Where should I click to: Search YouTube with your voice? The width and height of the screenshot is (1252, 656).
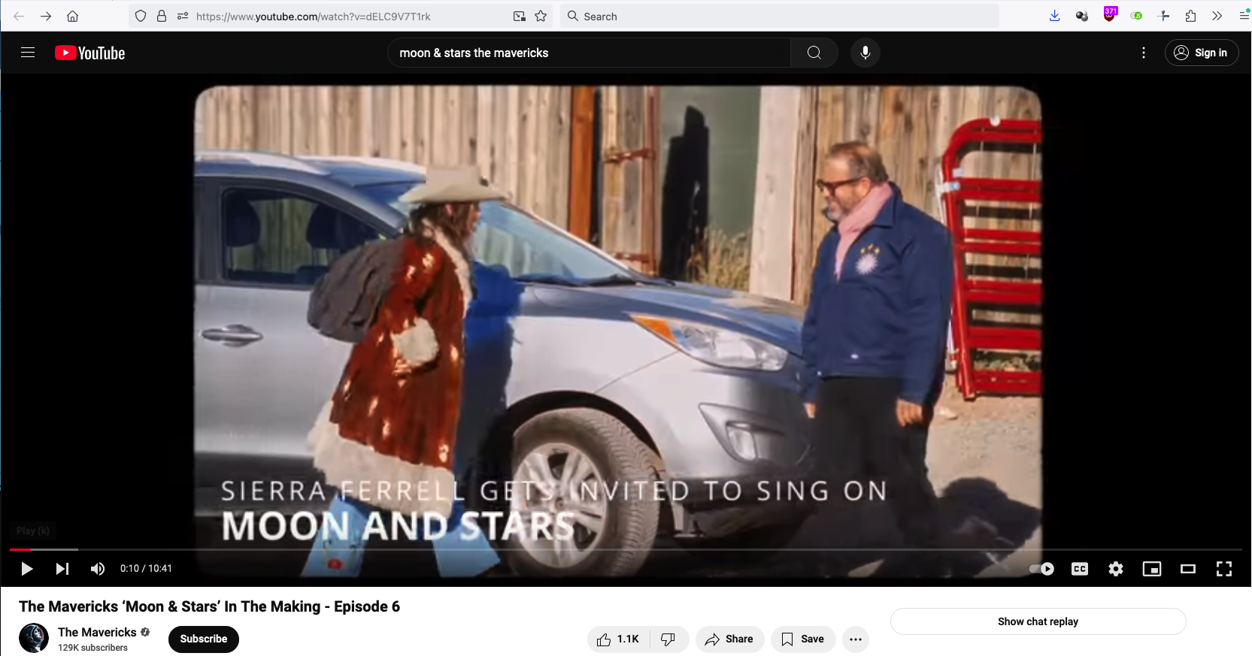[865, 53]
